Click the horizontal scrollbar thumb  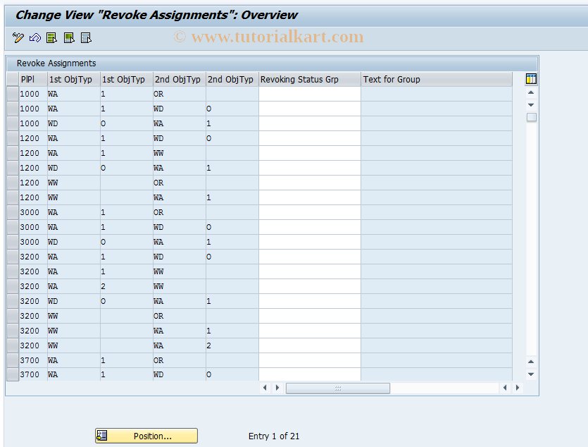tap(338, 388)
